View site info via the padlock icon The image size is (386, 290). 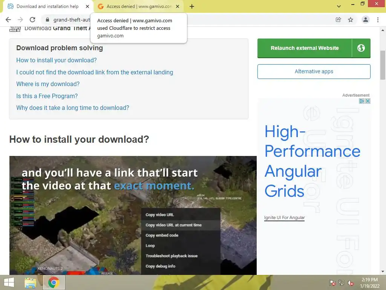pyautogui.click(x=47, y=20)
